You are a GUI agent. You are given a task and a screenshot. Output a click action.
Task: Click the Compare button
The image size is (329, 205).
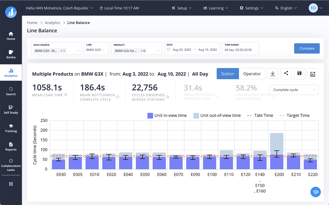tap(307, 48)
